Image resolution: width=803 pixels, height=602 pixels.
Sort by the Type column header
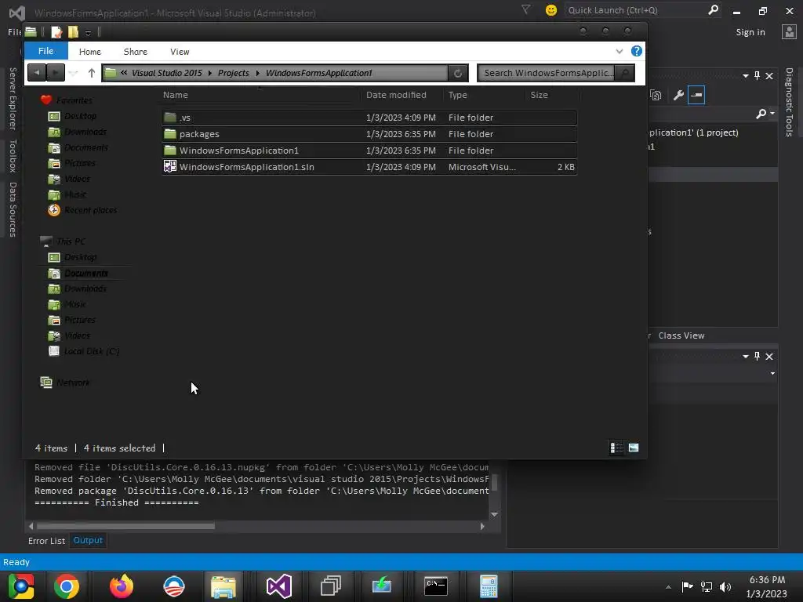point(457,95)
